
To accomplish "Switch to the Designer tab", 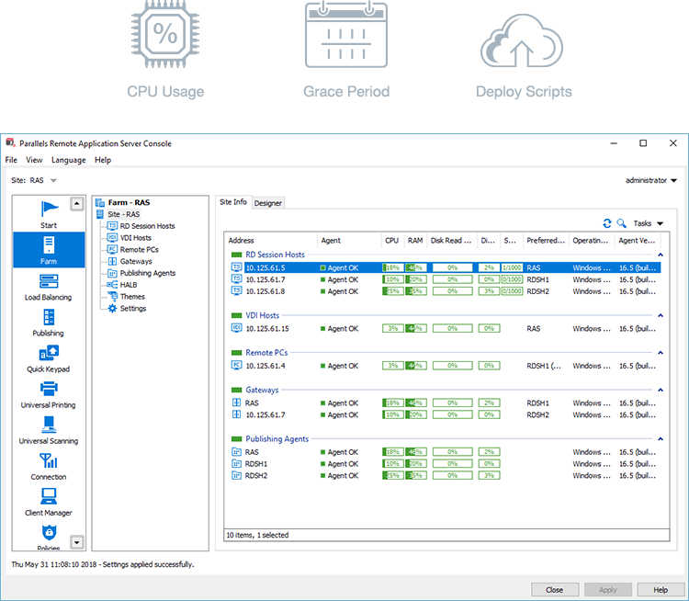I will click(x=268, y=203).
